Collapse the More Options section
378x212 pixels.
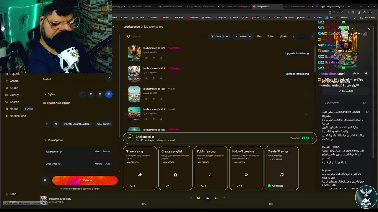45,140
